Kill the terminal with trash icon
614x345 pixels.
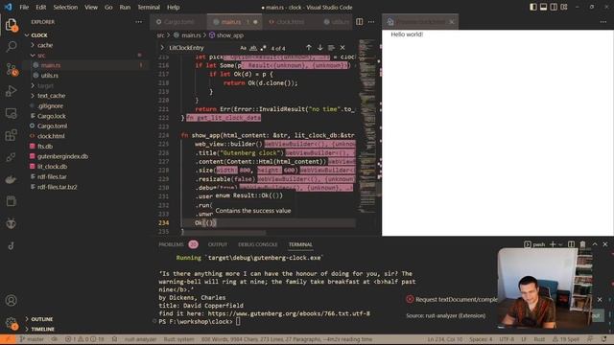click(x=582, y=244)
